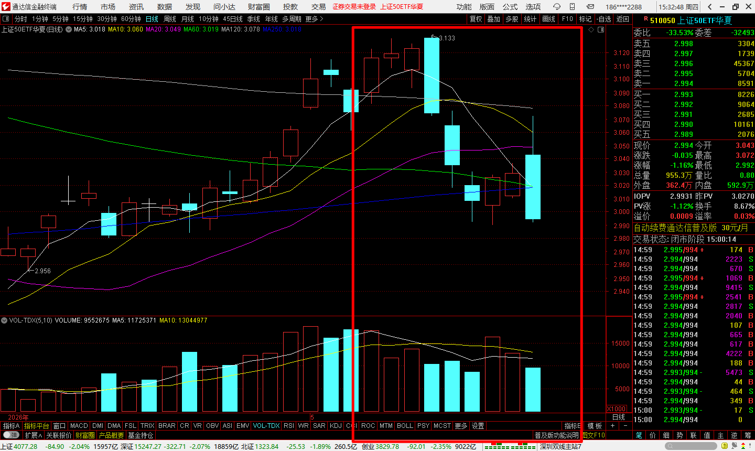Expand the 扩展 panel at bottom
The width and height of the screenshot is (755, 451).
(x=34, y=435)
